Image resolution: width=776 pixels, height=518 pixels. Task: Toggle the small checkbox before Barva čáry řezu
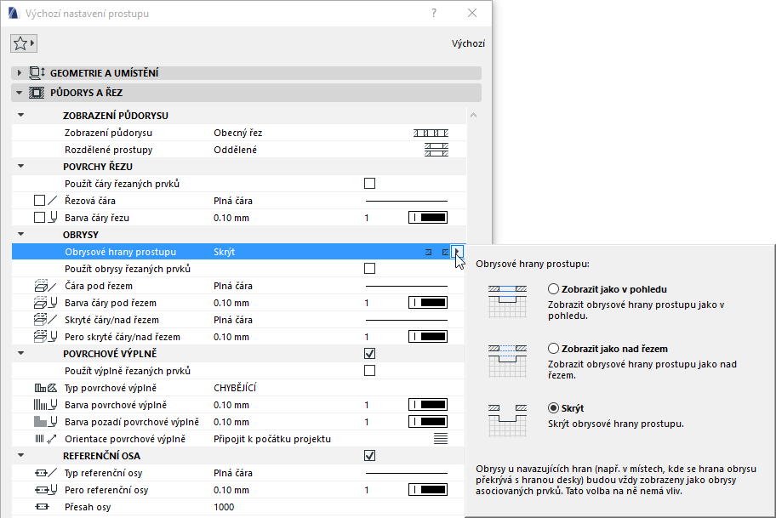click(40, 218)
